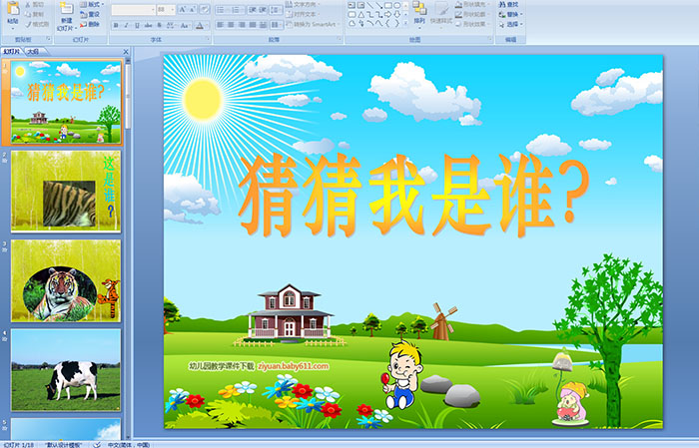This screenshot has height=448, width=699.
Task: Select the Oval shape
Action: pos(397,5)
